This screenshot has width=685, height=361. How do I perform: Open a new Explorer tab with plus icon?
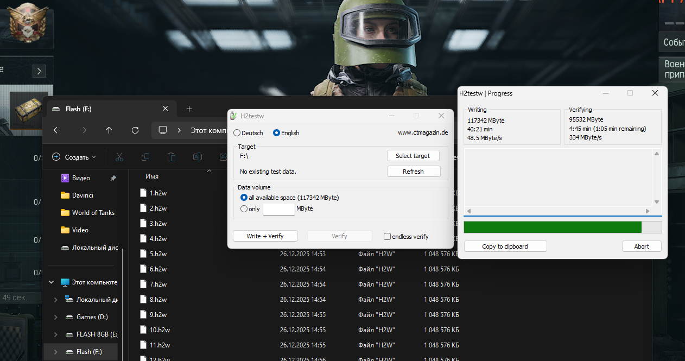[189, 109]
